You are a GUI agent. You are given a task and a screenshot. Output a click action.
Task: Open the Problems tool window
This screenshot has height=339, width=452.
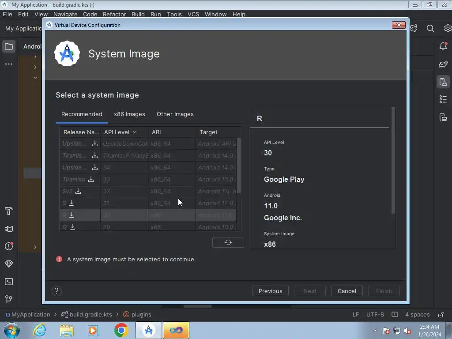tap(9, 246)
